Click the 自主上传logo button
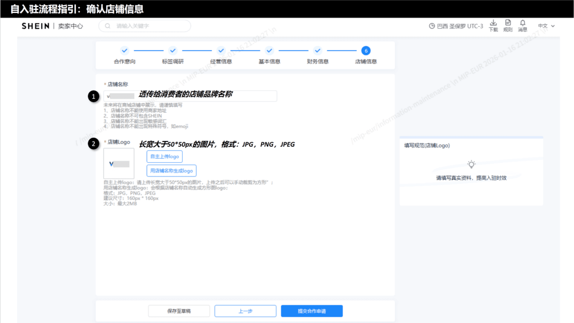This screenshot has width=574, height=323. [x=164, y=156]
